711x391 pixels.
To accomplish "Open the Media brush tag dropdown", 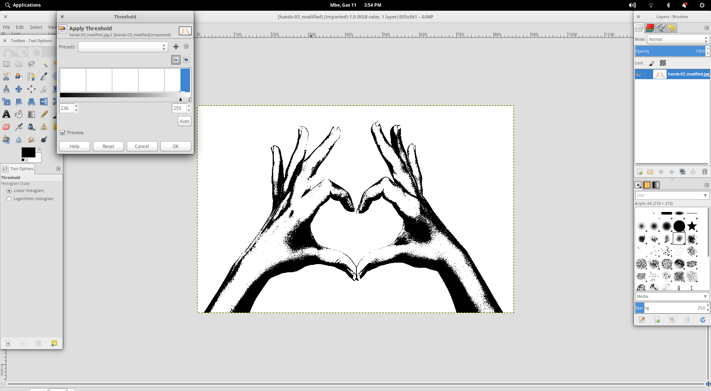I will pyautogui.click(x=705, y=297).
